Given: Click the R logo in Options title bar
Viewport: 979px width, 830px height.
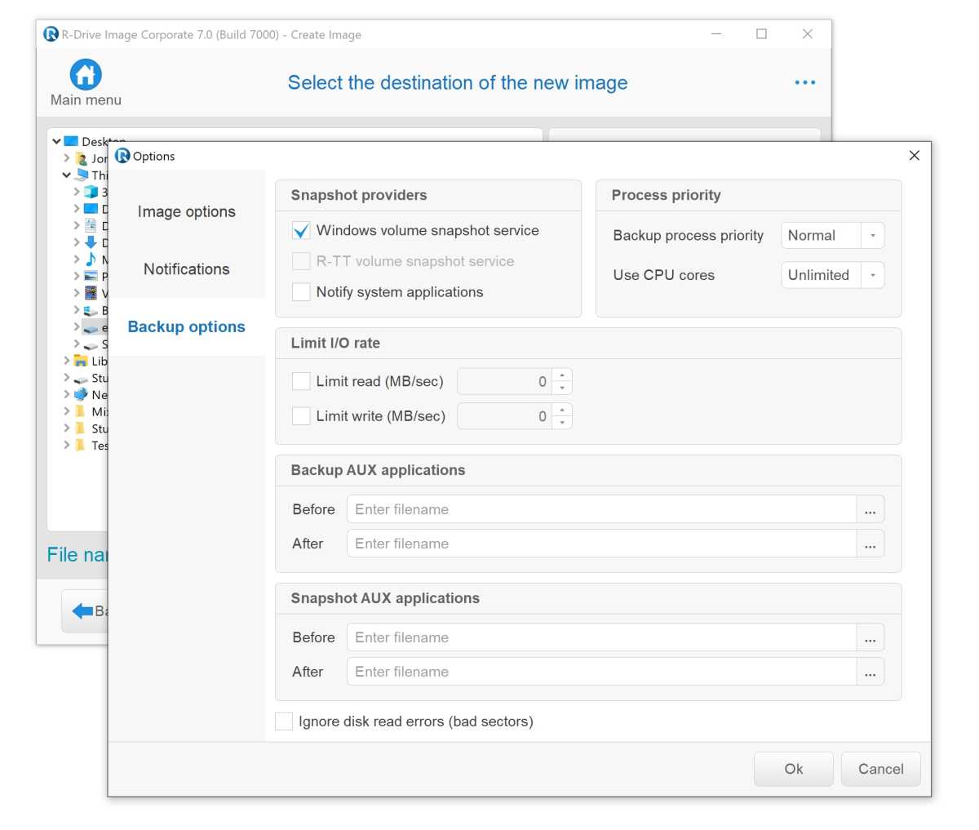Looking at the screenshot, I should tap(122, 156).
